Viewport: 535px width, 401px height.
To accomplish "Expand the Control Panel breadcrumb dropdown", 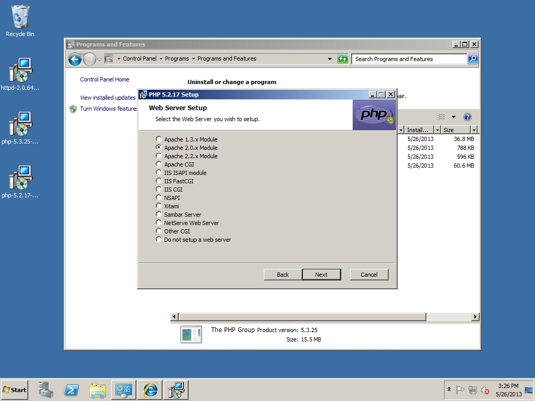I will tap(161, 58).
